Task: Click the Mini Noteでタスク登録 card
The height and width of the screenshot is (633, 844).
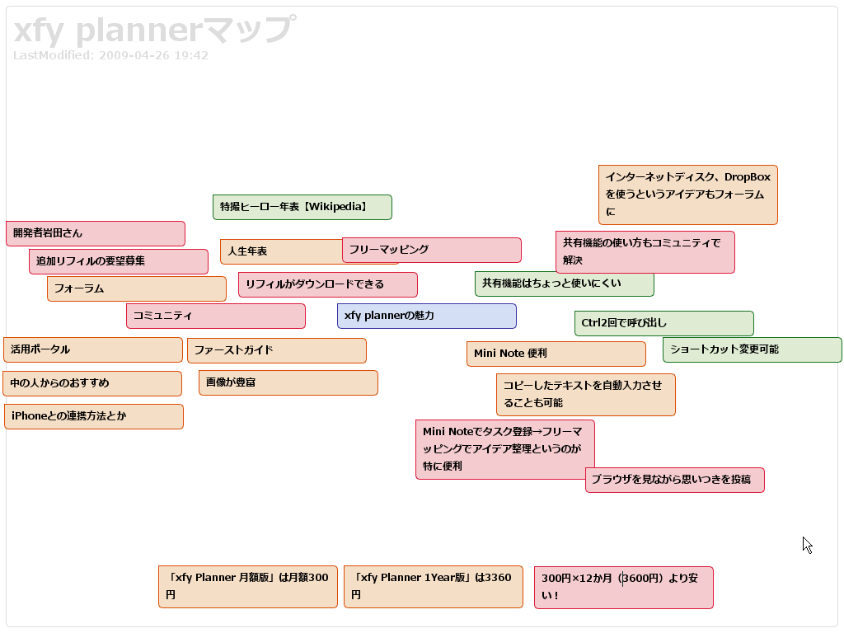Action: click(x=505, y=449)
